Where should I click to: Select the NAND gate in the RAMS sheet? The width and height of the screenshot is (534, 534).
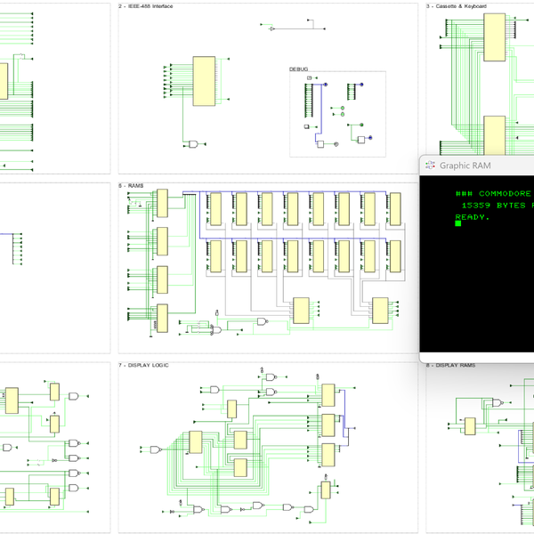262,320
